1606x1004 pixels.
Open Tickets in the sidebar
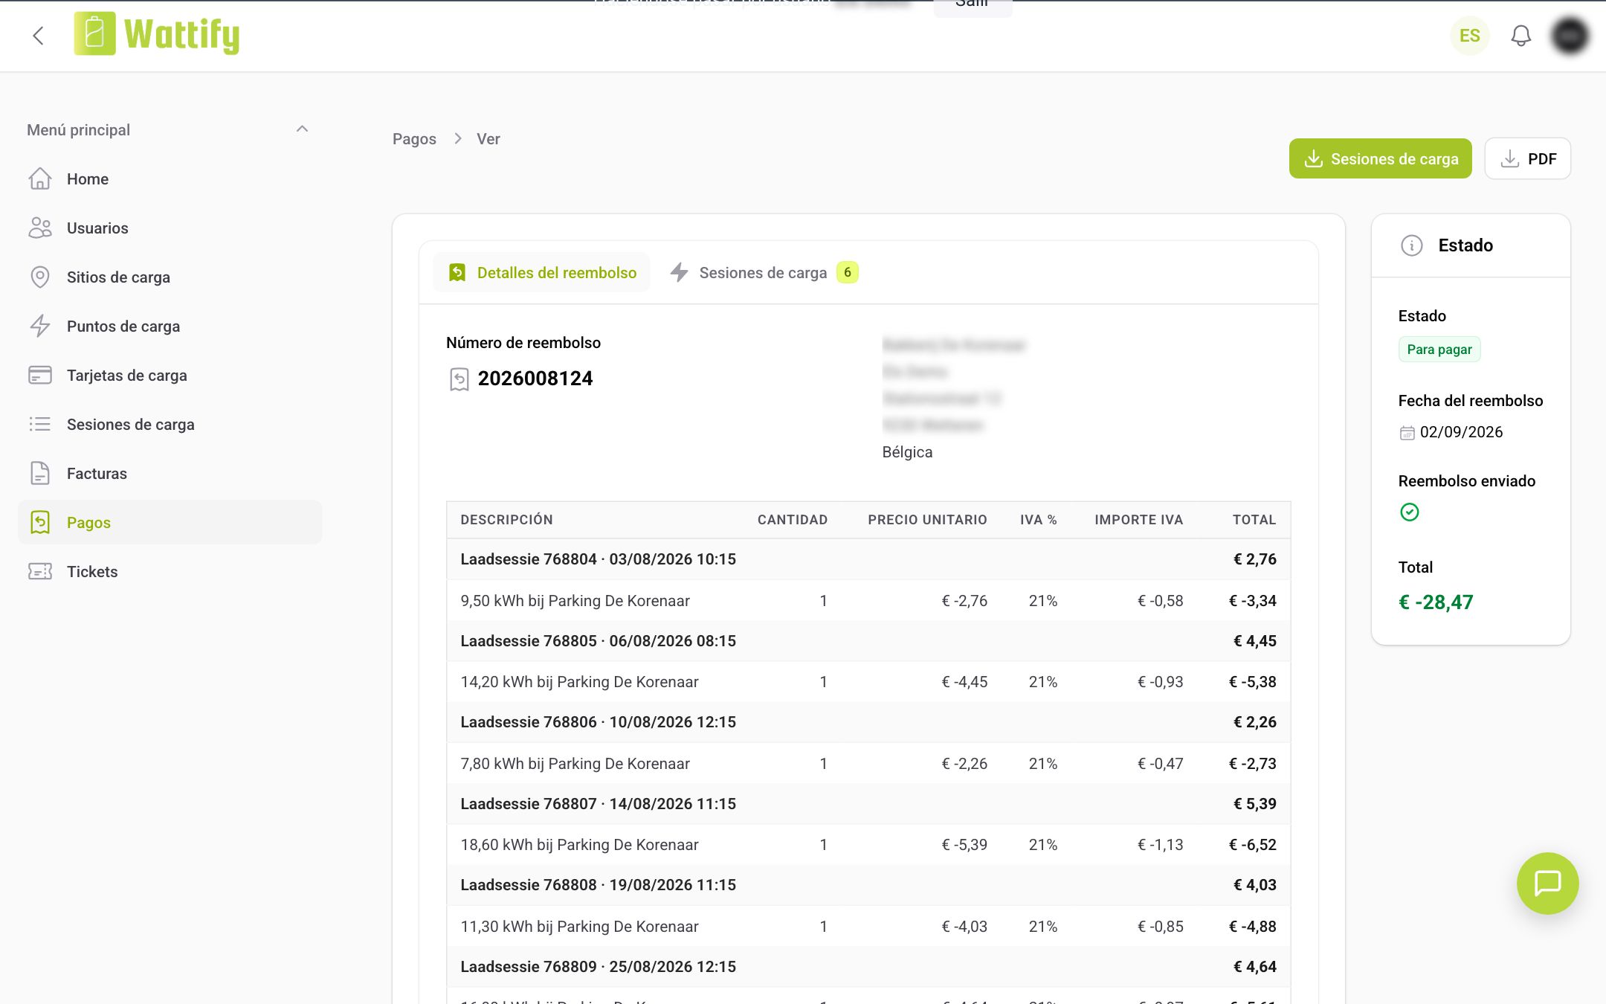point(170,572)
